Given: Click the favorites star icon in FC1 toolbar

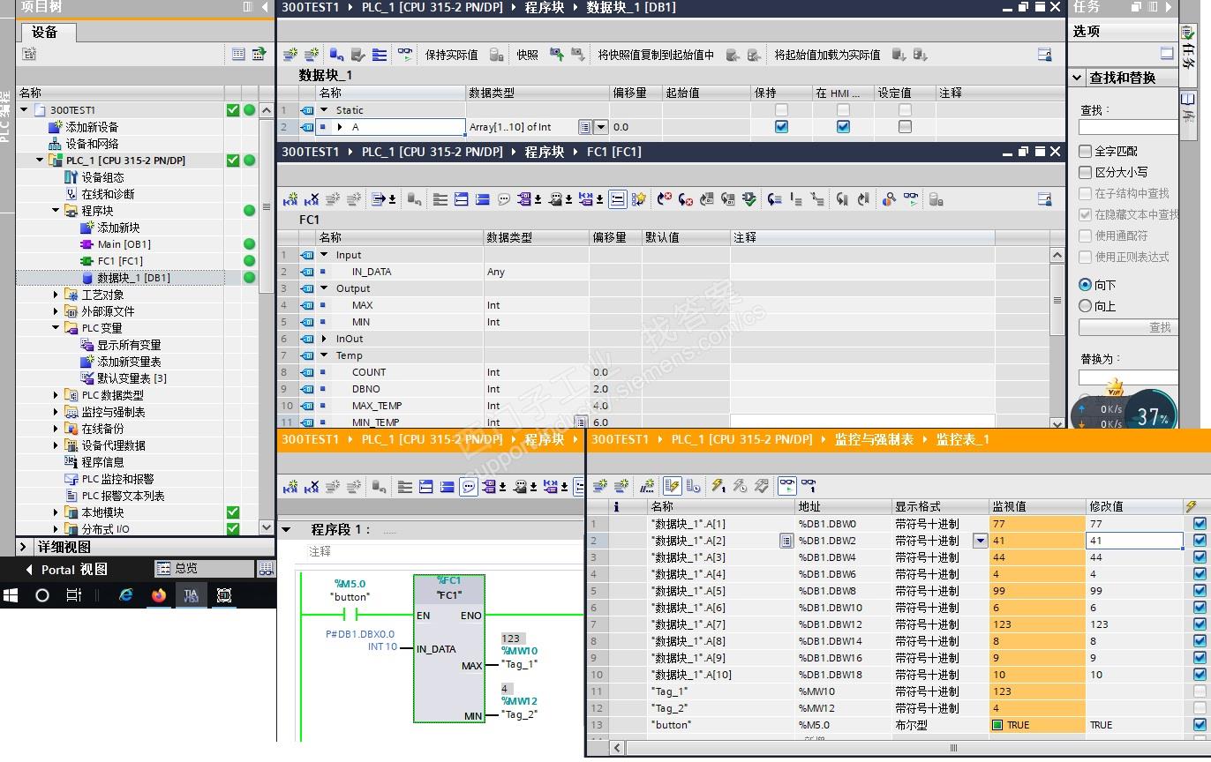Looking at the screenshot, I should point(639,199).
